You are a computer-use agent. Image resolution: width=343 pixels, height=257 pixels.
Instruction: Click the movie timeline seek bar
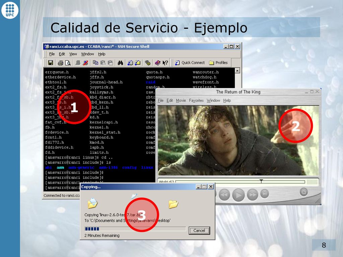point(240,182)
